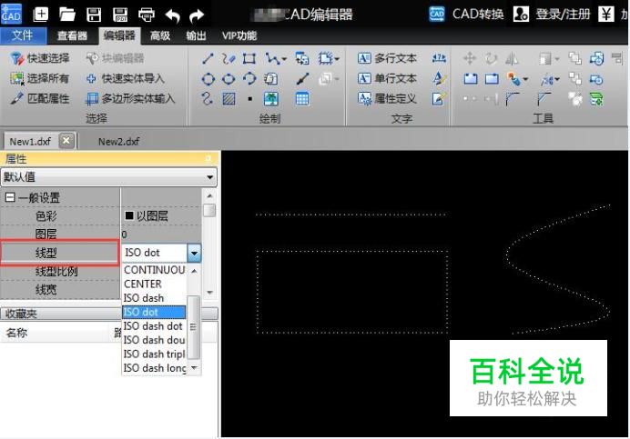Switch to the 高级 tab
This screenshot has height=439, width=630.
coord(160,35)
